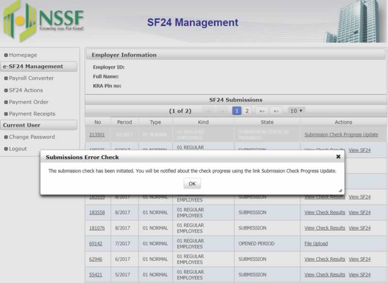Screen dimensions: 388x283
Task: Select the Payroll Converter icon in sidebar
Action: click(x=6, y=78)
